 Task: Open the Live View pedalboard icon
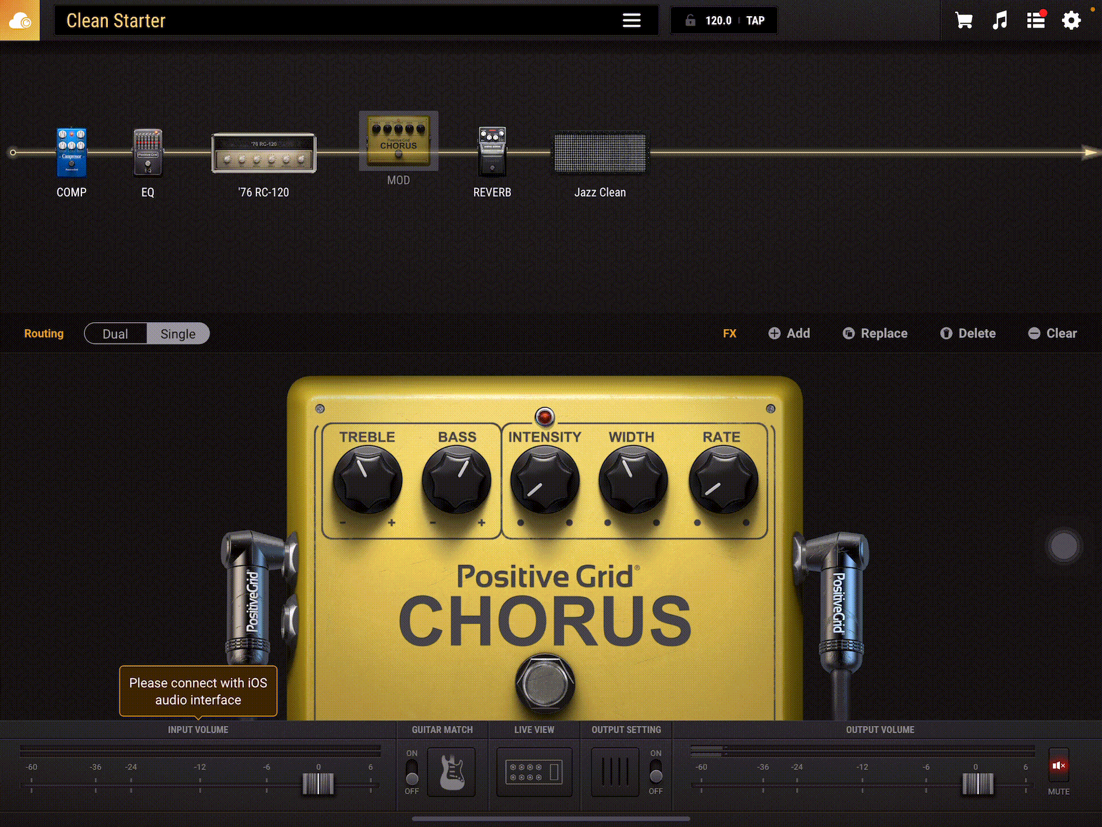[x=534, y=772]
